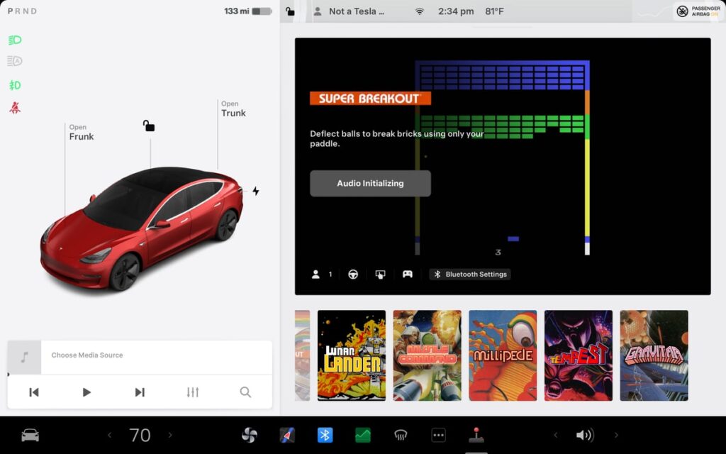The image size is (726, 454).
Task: Open the green stocks chart app
Action: pos(362,435)
